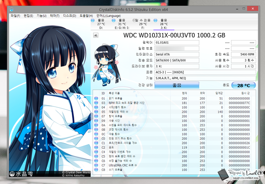Image resolution: width=265 pixels, height=184 pixels.
Task: Click the 현재 column header
Action: [184, 93]
